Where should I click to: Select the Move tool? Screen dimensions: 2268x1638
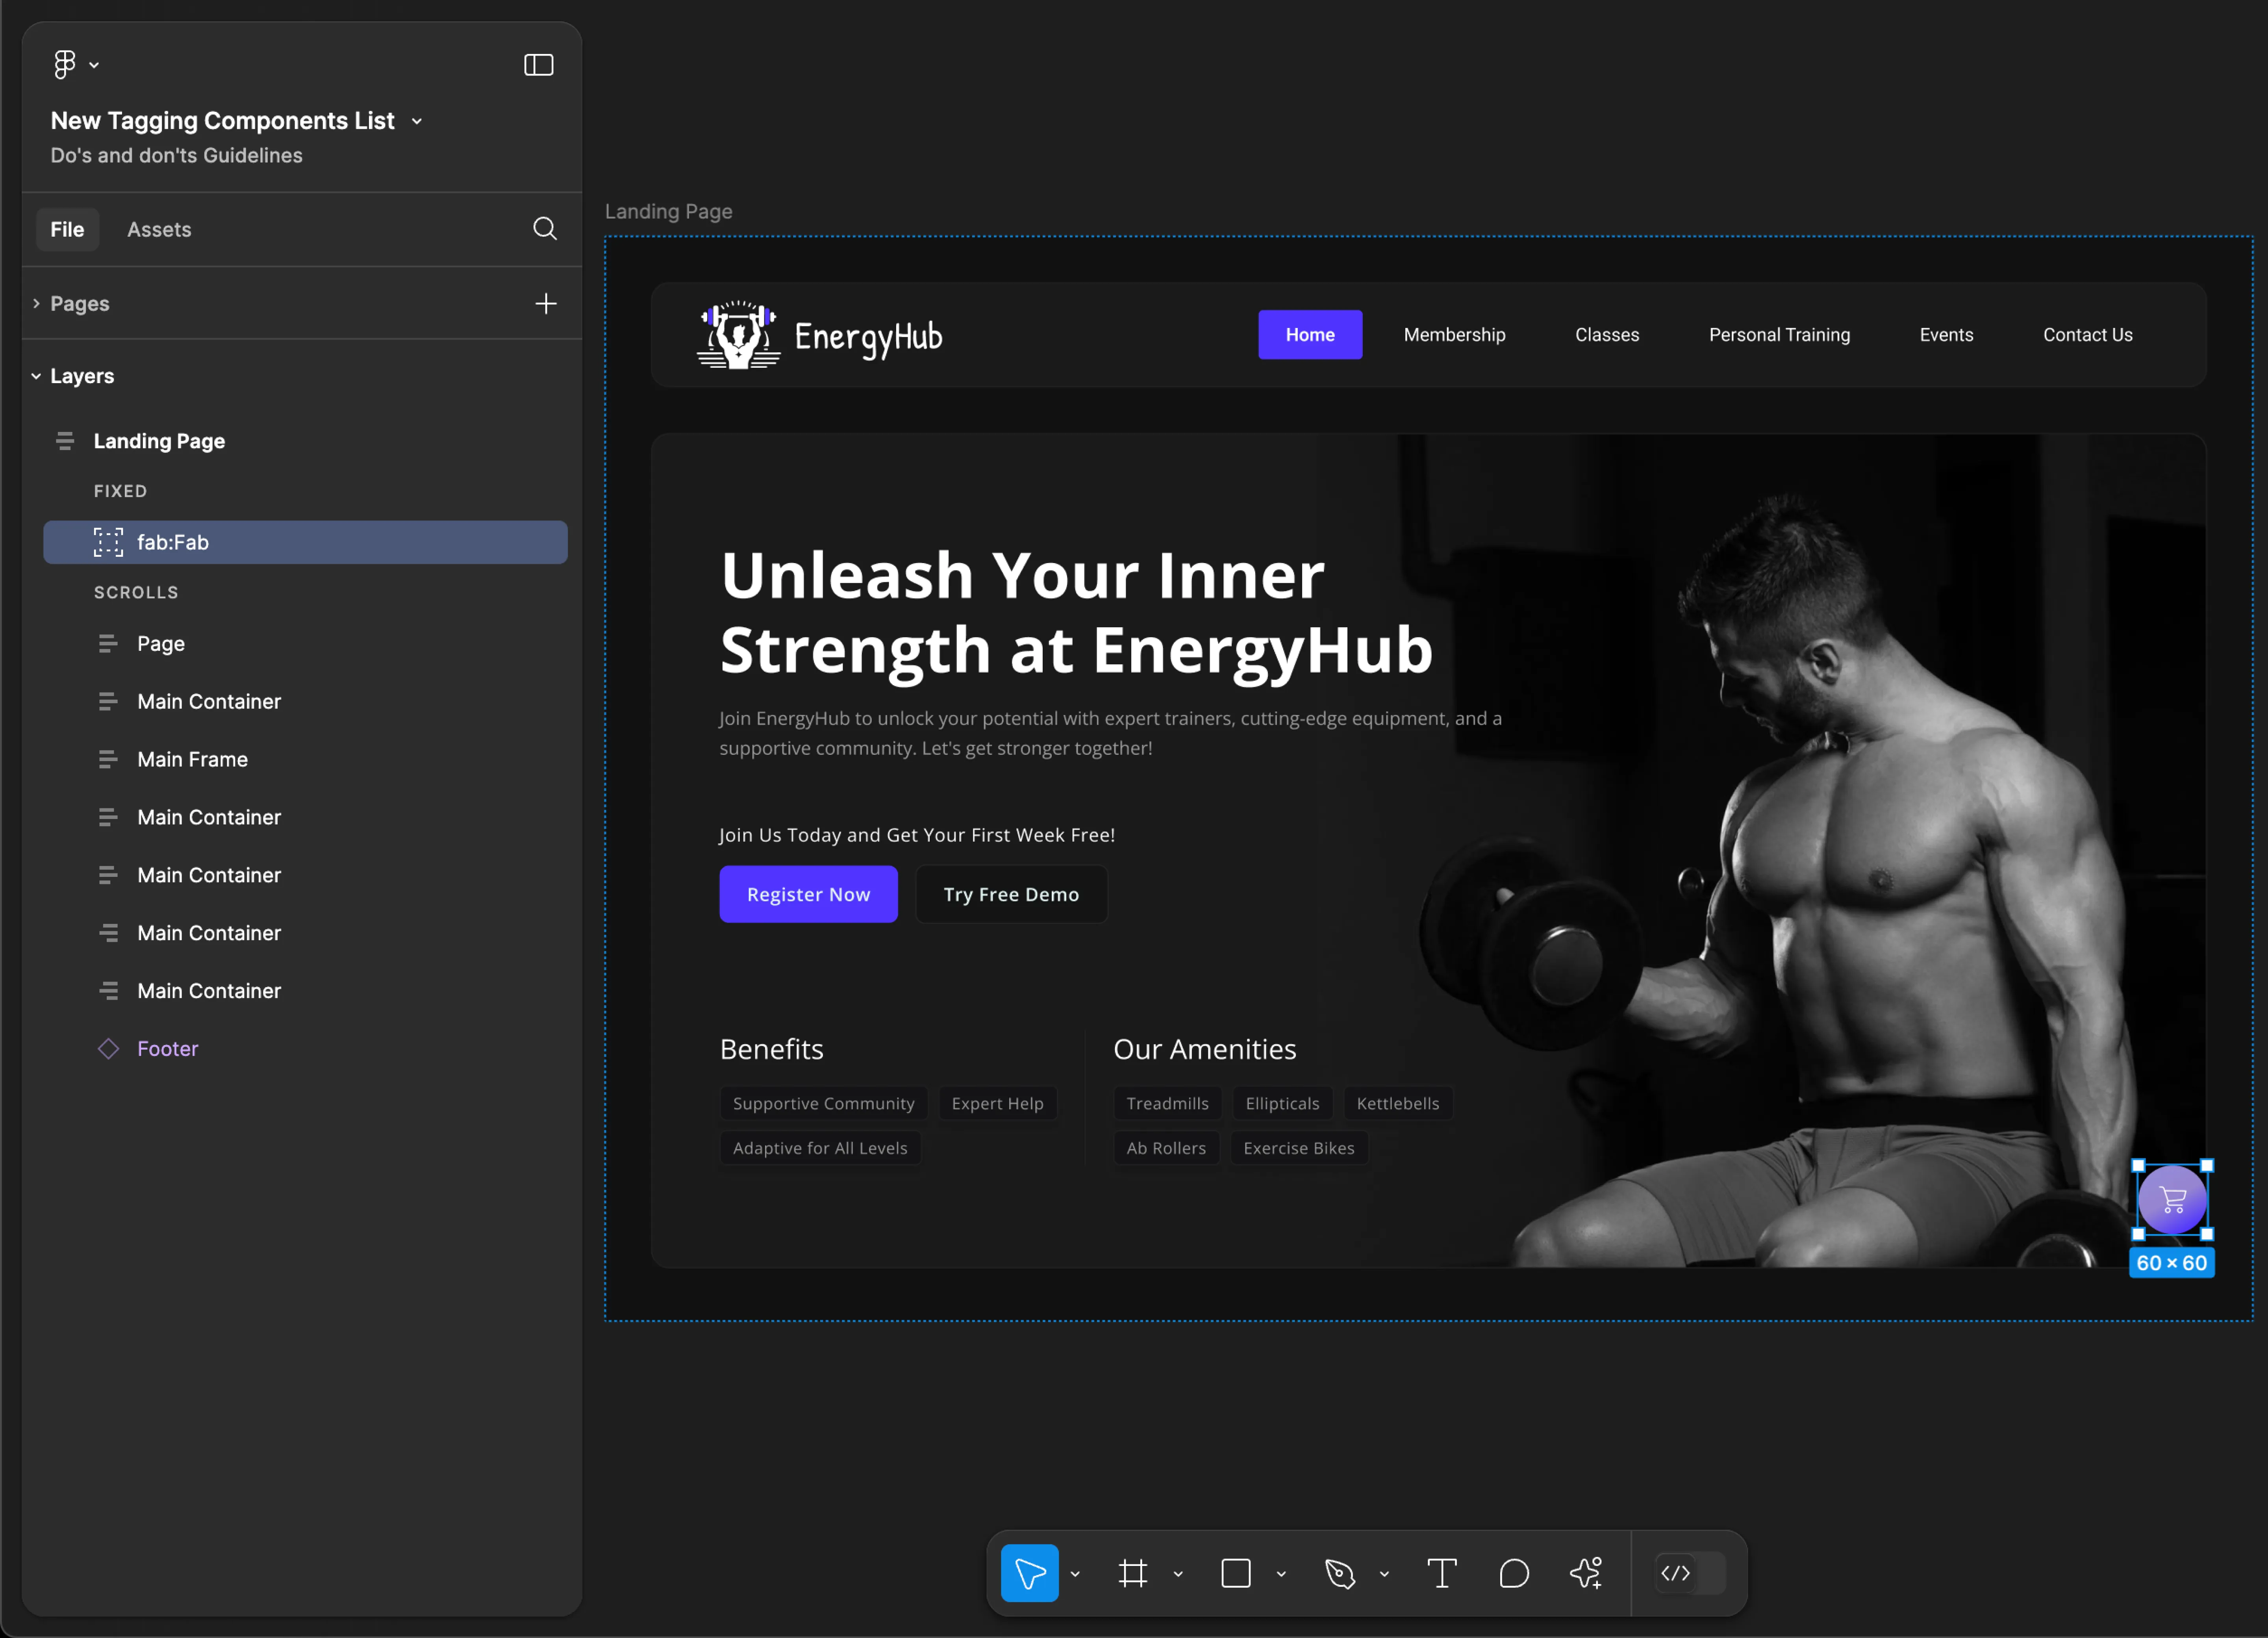[x=1030, y=1574]
